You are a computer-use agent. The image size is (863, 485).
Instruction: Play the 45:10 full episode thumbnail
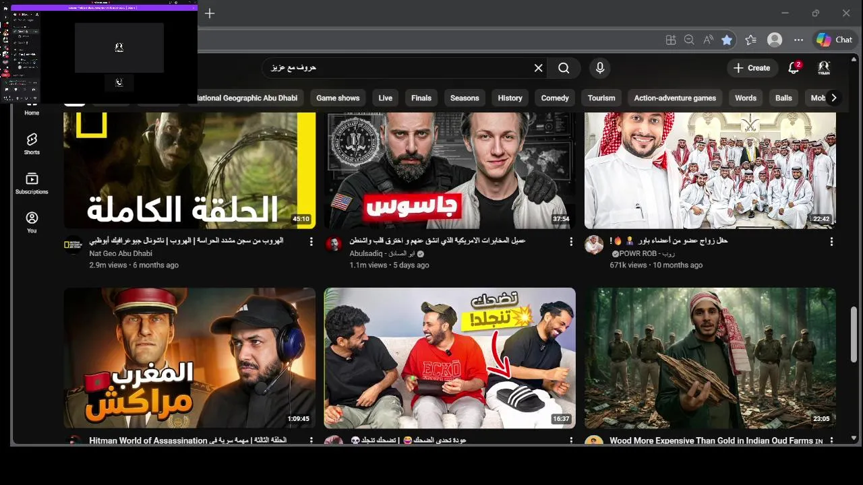[x=189, y=170]
